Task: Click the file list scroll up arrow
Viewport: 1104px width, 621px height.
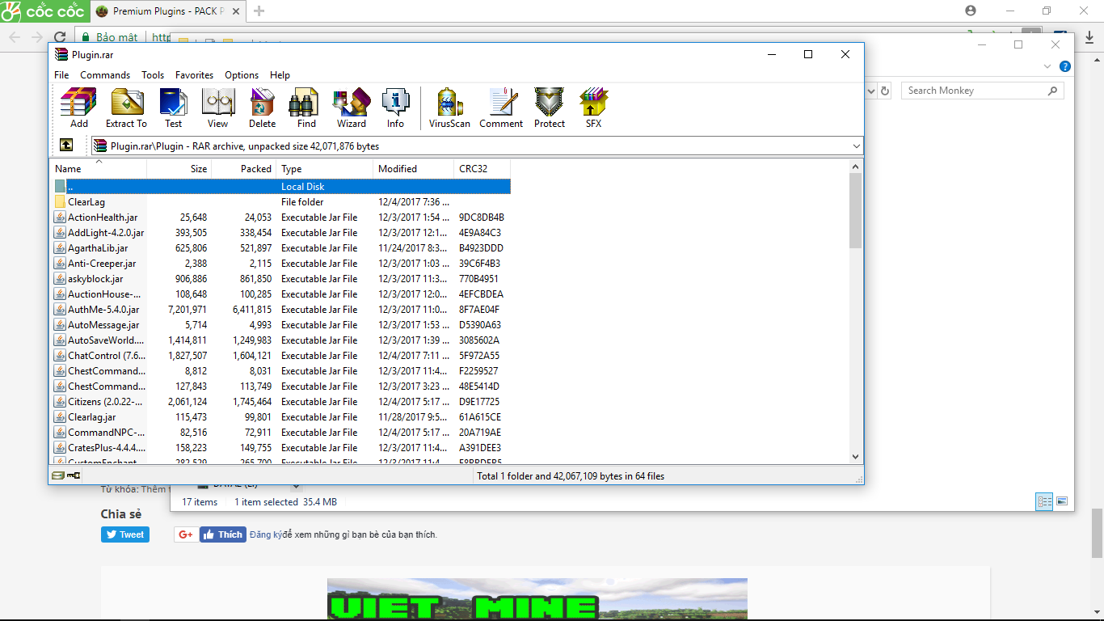Action: pyautogui.click(x=856, y=167)
